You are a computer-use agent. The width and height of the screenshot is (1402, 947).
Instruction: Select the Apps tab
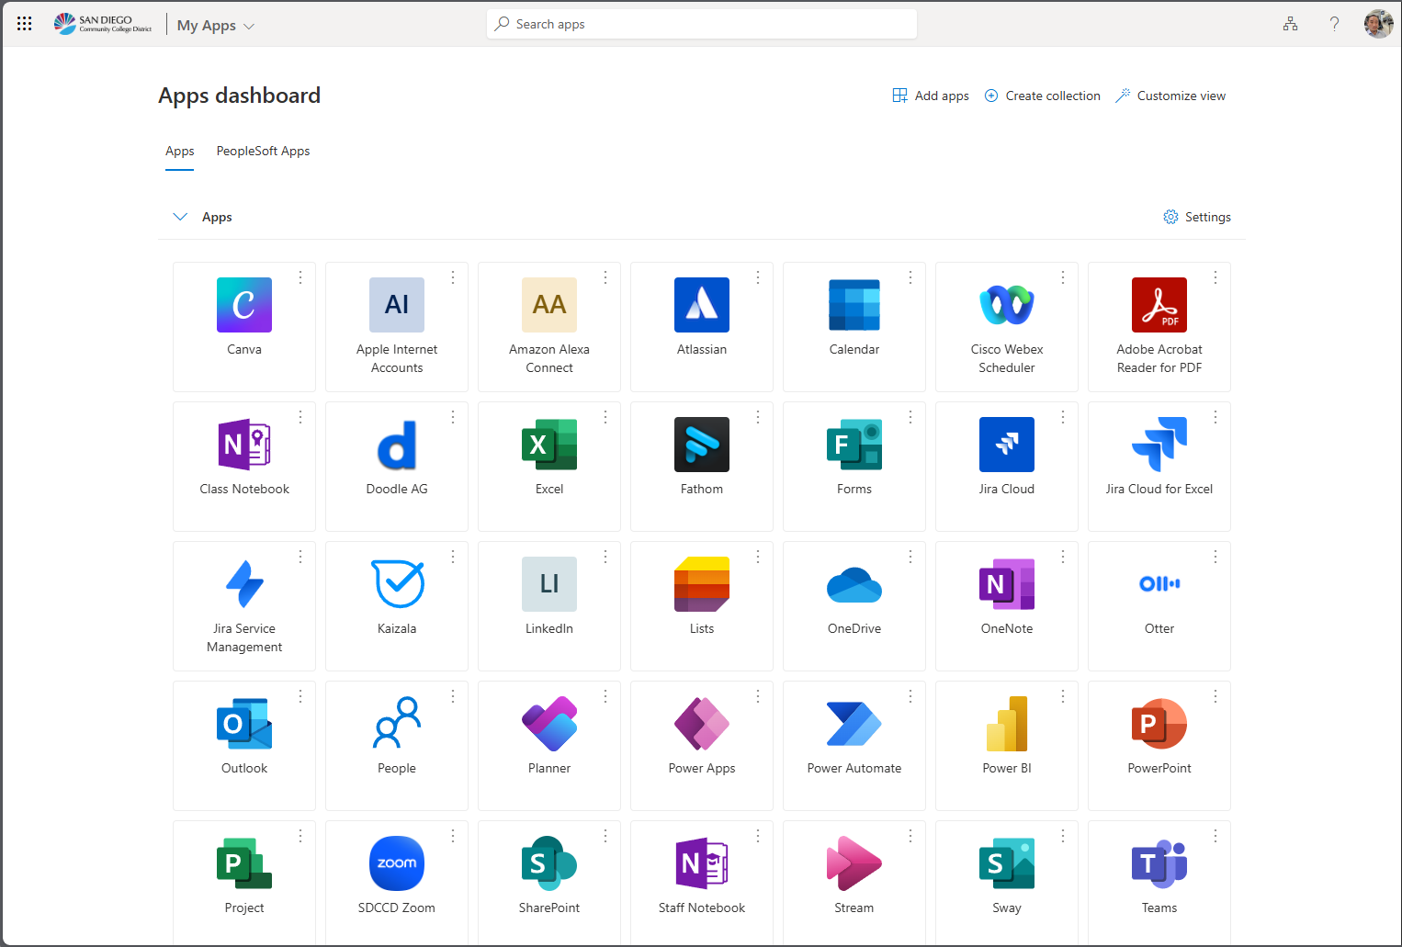point(180,151)
